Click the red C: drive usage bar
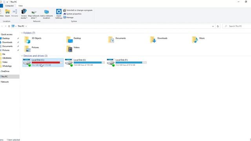This screenshot has width=251, height=141. [x=47, y=63]
